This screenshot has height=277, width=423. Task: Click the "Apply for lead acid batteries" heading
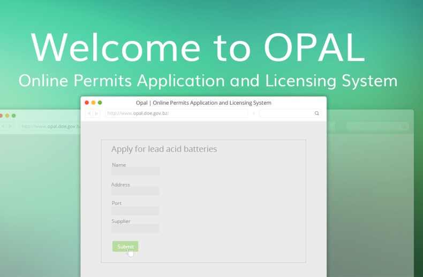click(x=164, y=149)
